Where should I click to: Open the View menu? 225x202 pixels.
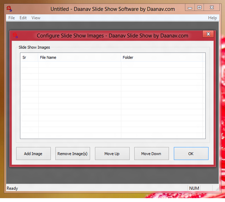coord(36,18)
